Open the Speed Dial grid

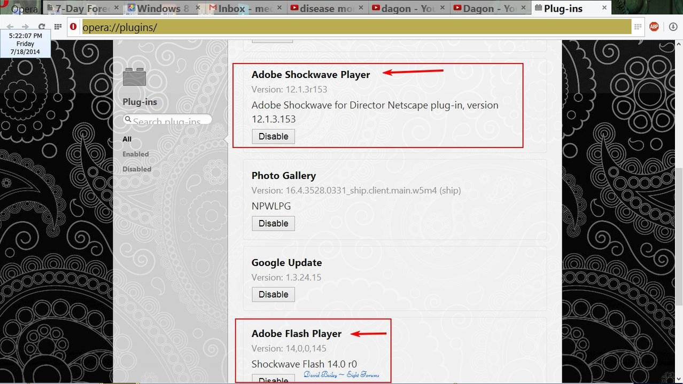(58, 26)
